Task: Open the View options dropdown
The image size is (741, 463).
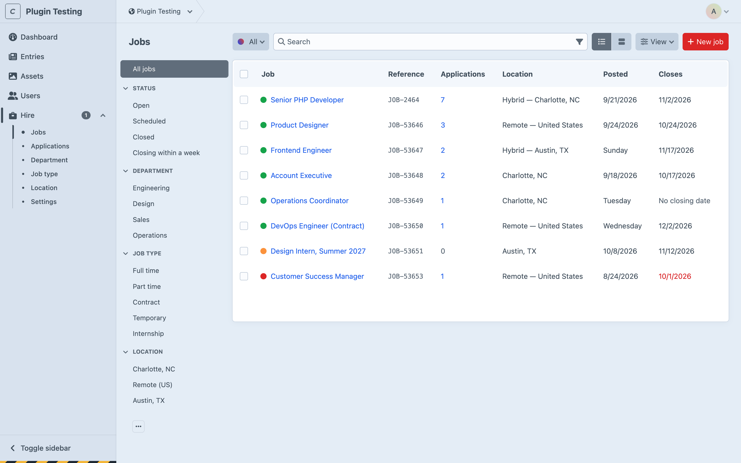Action: 657,42
